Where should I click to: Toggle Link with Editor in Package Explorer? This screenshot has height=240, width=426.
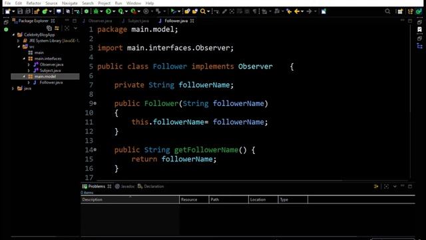coord(57,28)
